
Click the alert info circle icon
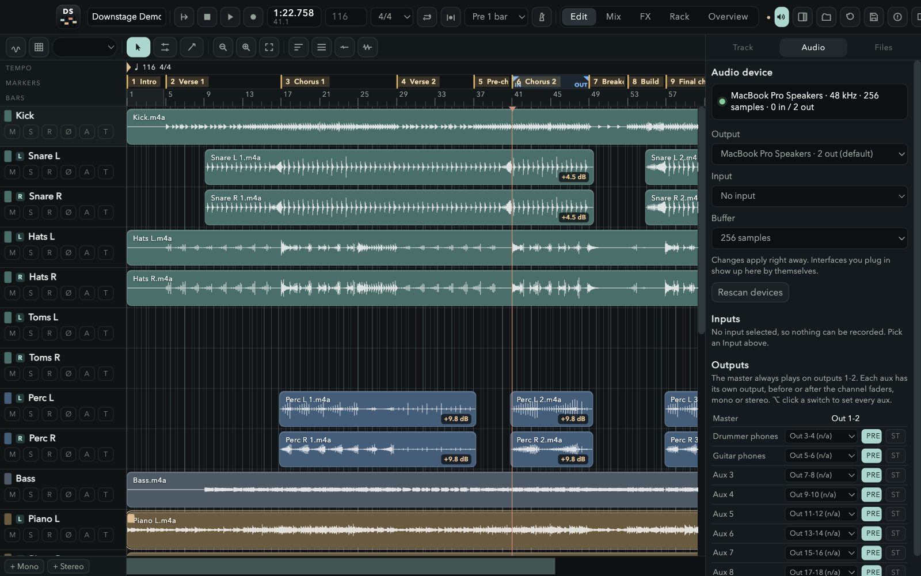pos(897,17)
